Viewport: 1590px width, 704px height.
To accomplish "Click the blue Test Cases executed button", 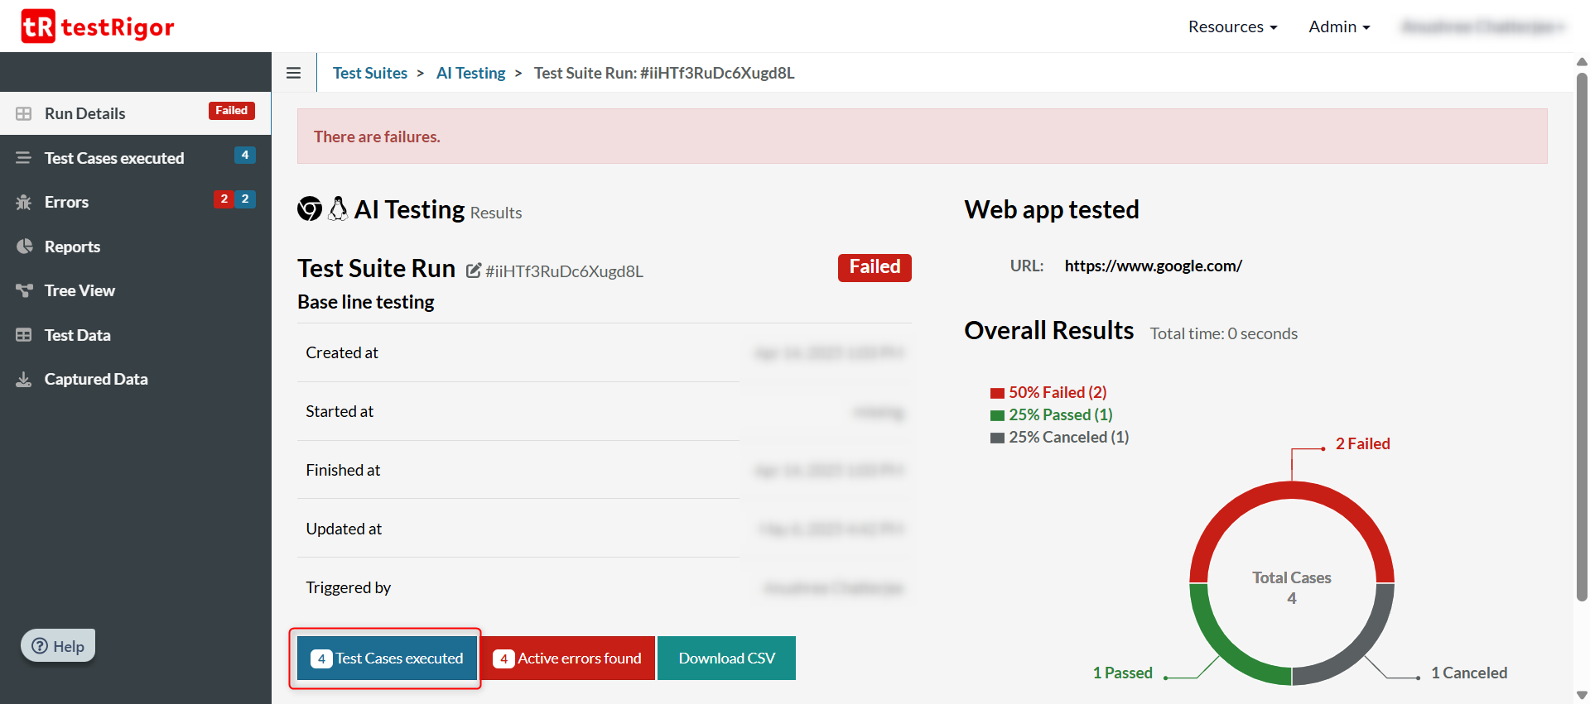I will click(387, 659).
